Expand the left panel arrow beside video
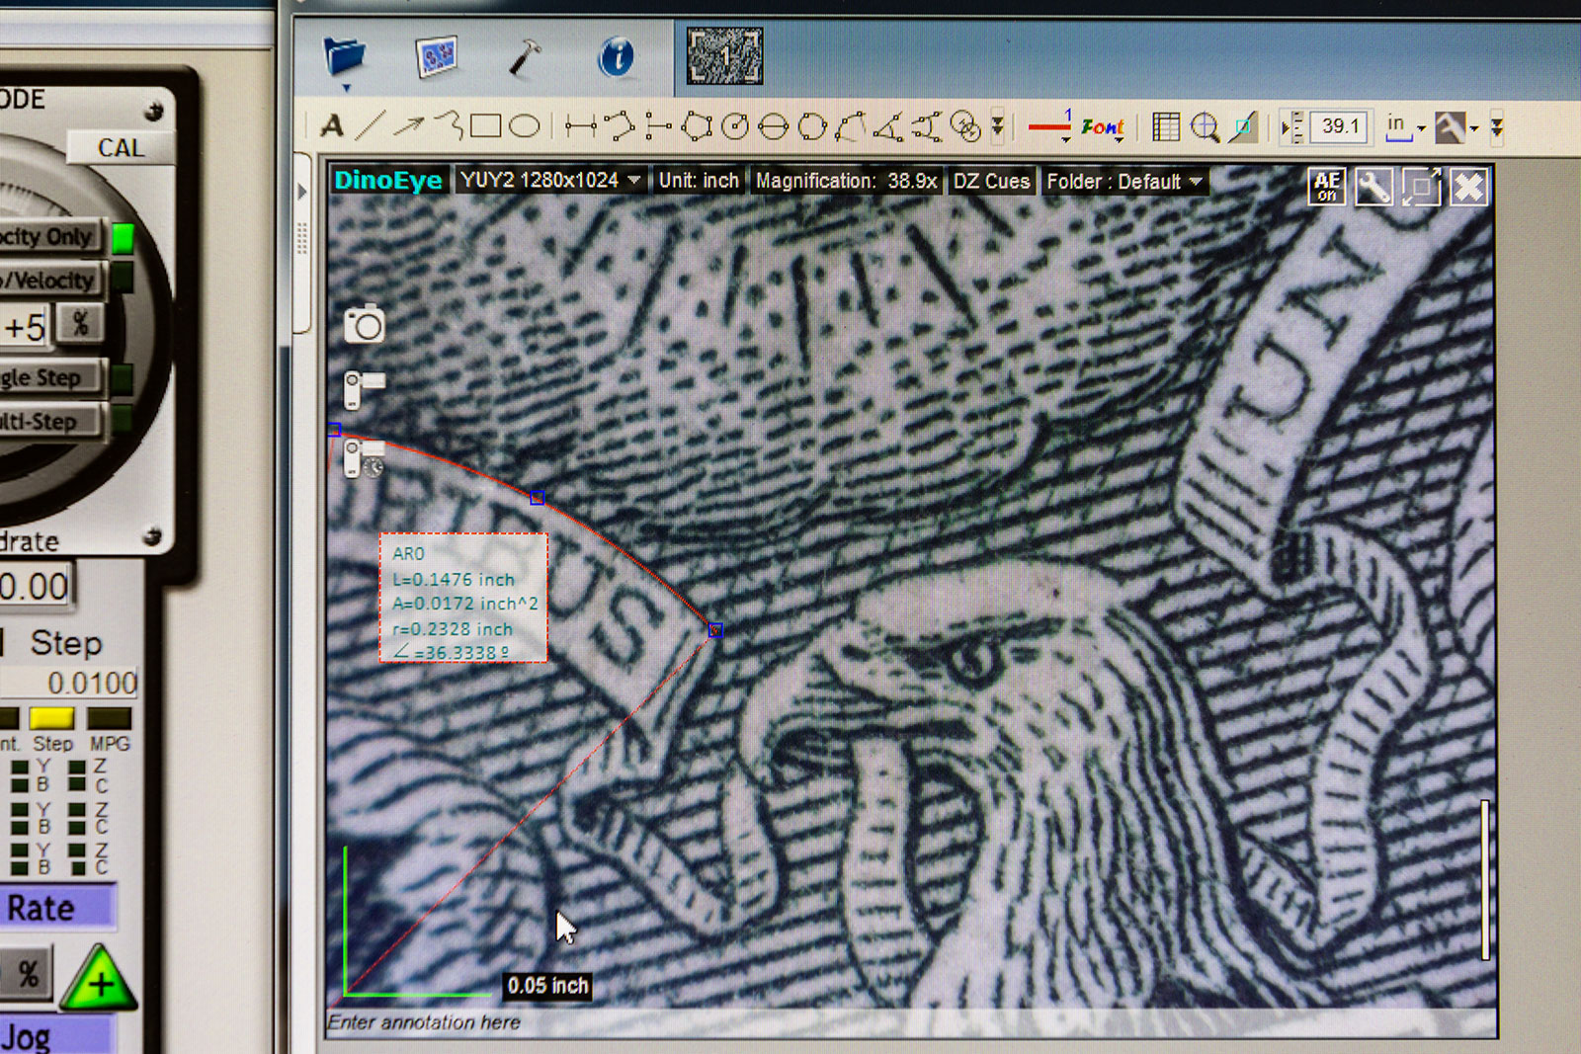This screenshot has height=1054, width=1581. click(302, 192)
